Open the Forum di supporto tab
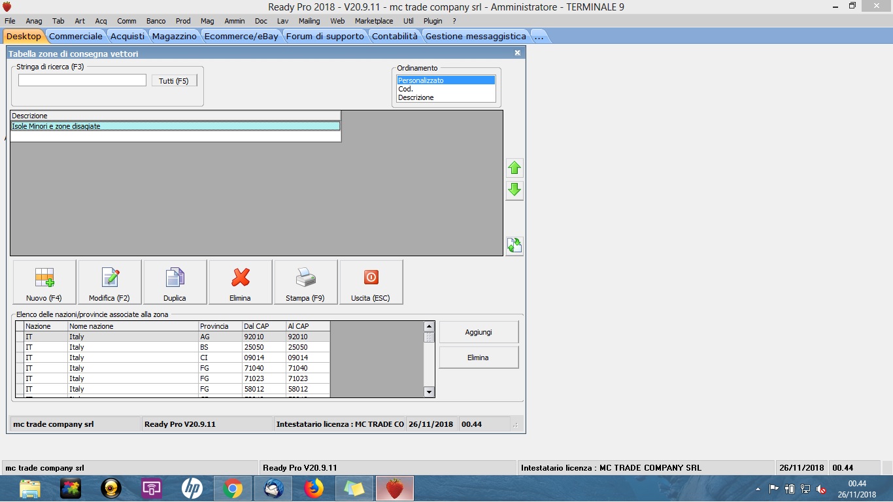This screenshot has width=893, height=502. point(325,36)
